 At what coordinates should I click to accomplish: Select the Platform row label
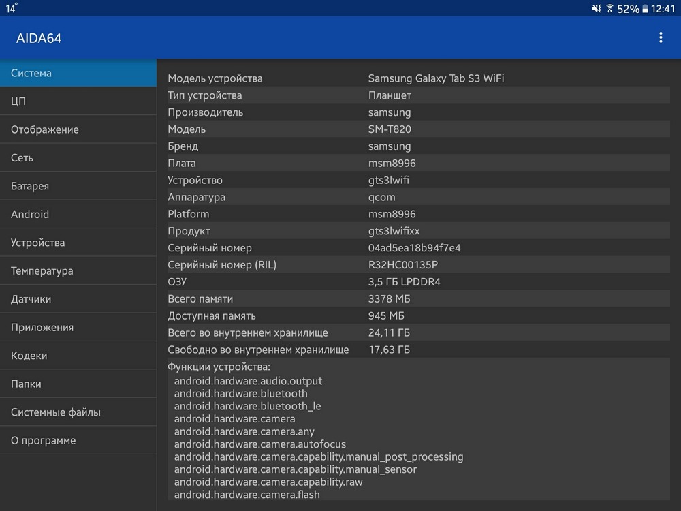189,214
